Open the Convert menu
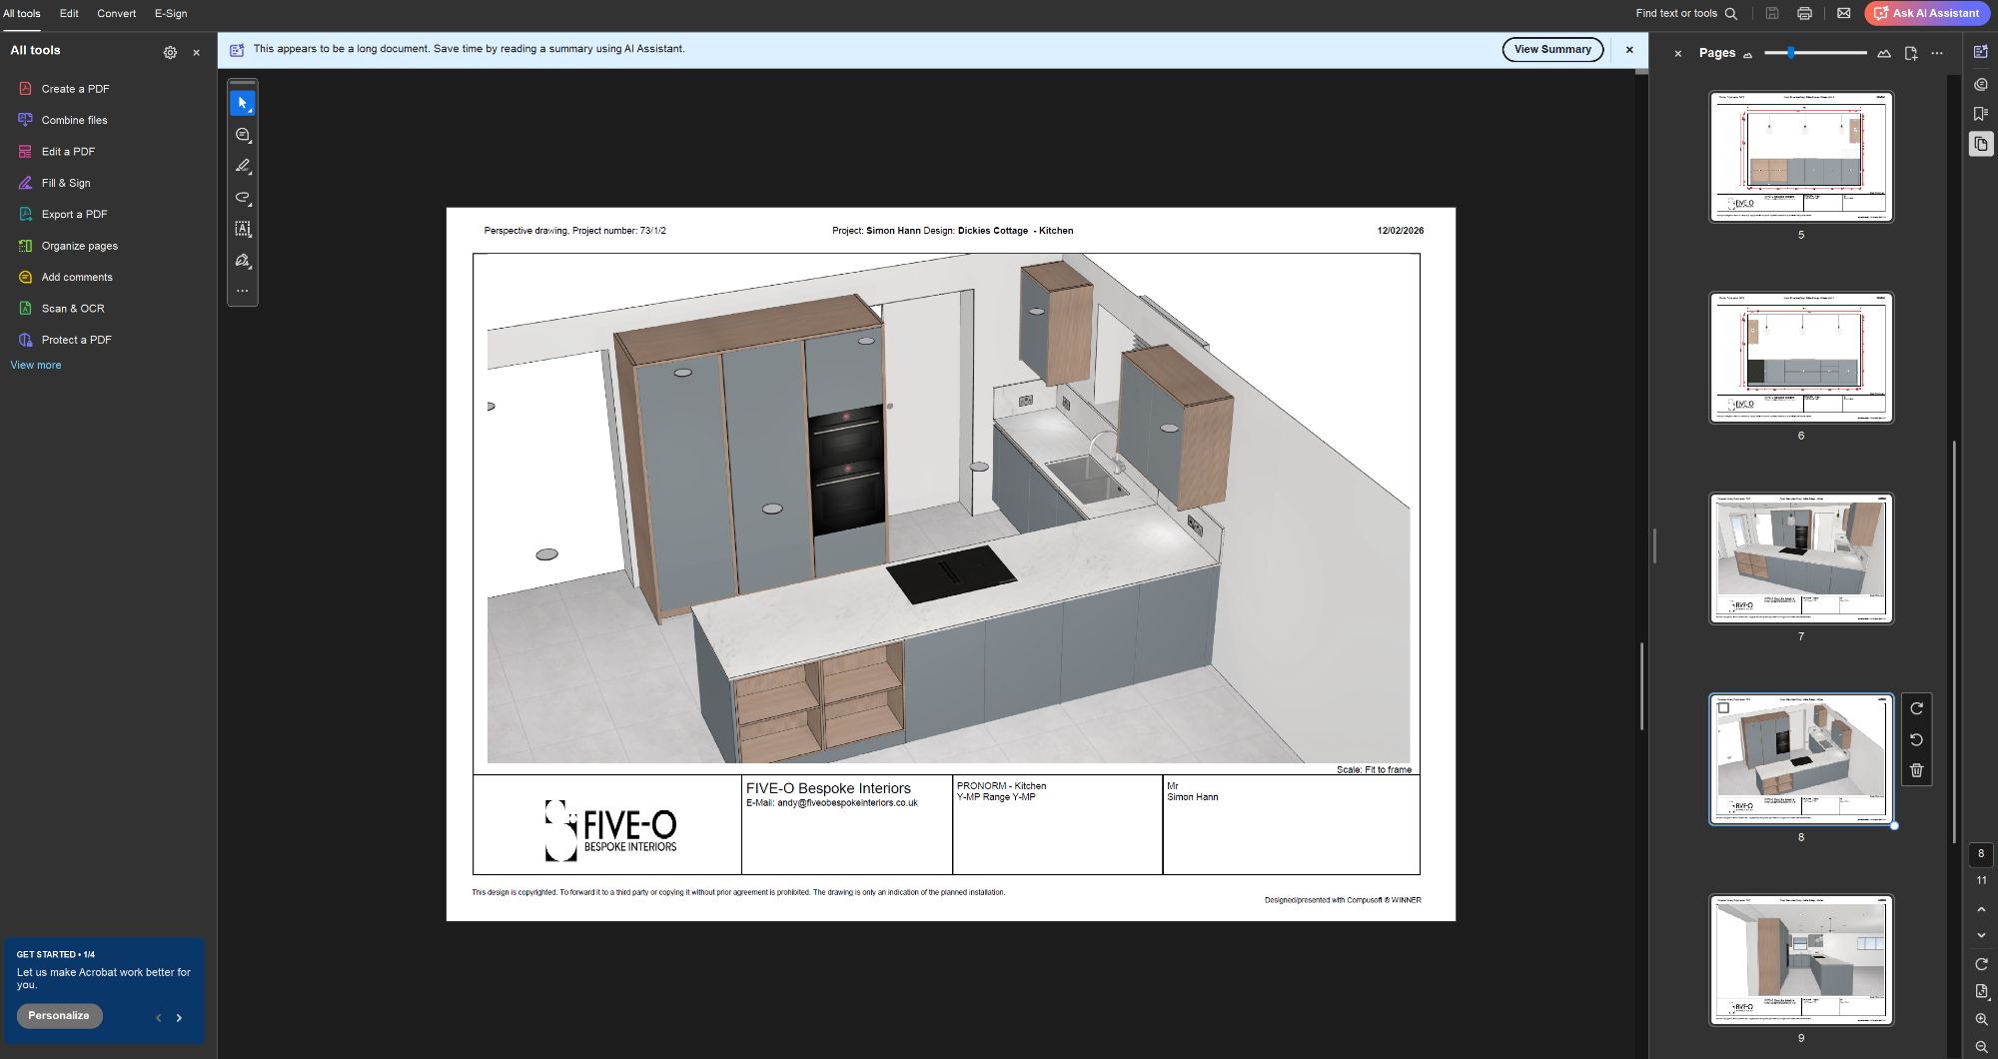The width and height of the screenshot is (1998, 1059). click(116, 14)
